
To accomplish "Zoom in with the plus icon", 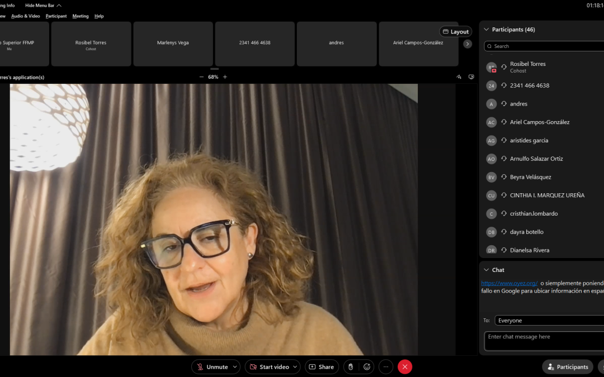I will (225, 77).
